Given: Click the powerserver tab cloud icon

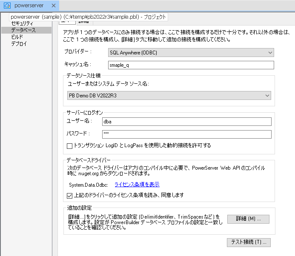Looking at the screenshot, I should click(x=7, y=6).
